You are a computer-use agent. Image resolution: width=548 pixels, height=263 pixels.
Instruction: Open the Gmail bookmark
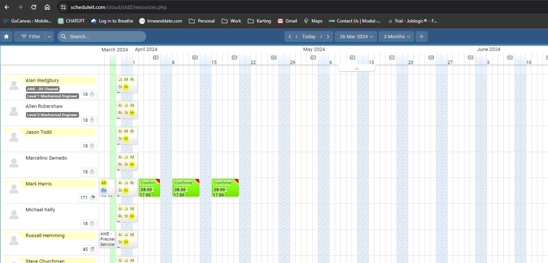pos(287,21)
